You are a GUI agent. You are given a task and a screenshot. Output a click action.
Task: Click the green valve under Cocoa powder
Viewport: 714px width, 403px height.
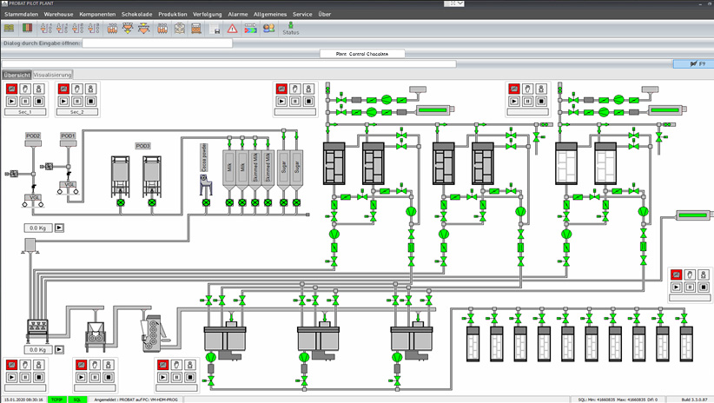point(206,203)
